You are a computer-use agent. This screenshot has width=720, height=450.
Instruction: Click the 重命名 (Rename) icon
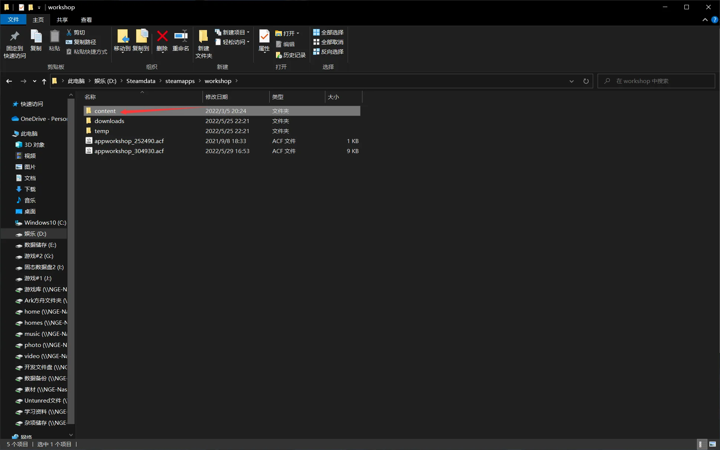coord(181,36)
